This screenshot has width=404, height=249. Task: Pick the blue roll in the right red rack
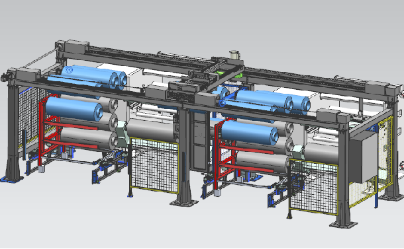pyautogui.click(x=250, y=132)
